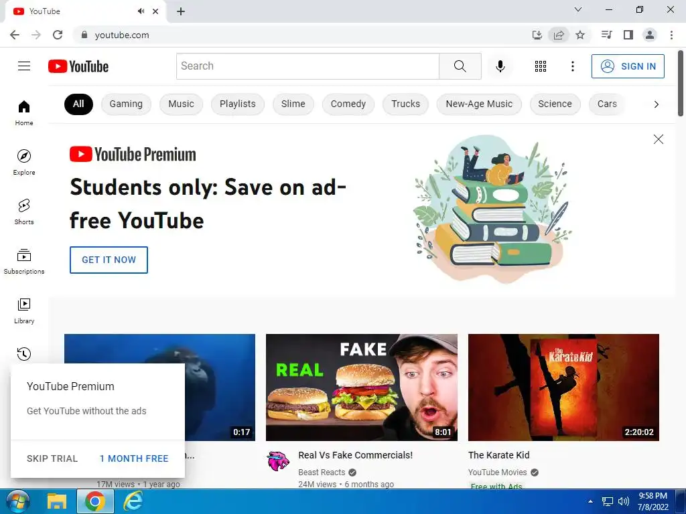Click the page vertical scrollbar
Image resolution: width=686 pixels, height=514 pixels.
point(681,83)
